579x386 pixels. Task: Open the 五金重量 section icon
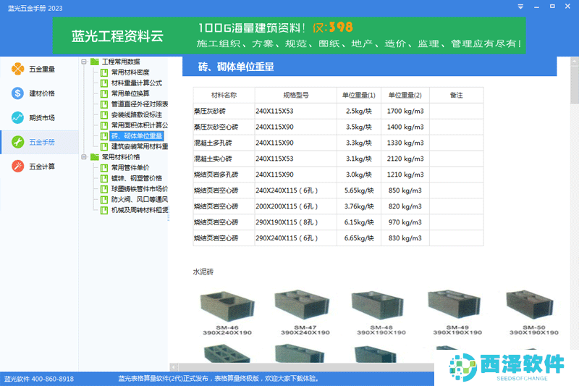tap(17, 69)
